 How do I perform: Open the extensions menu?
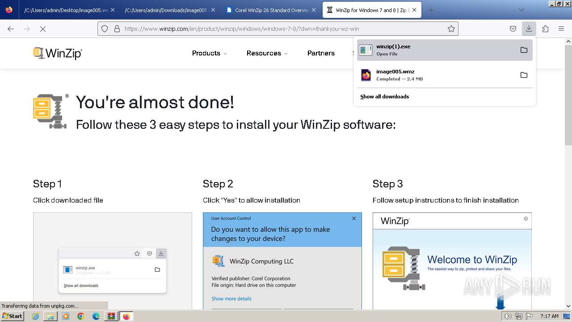(545, 29)
